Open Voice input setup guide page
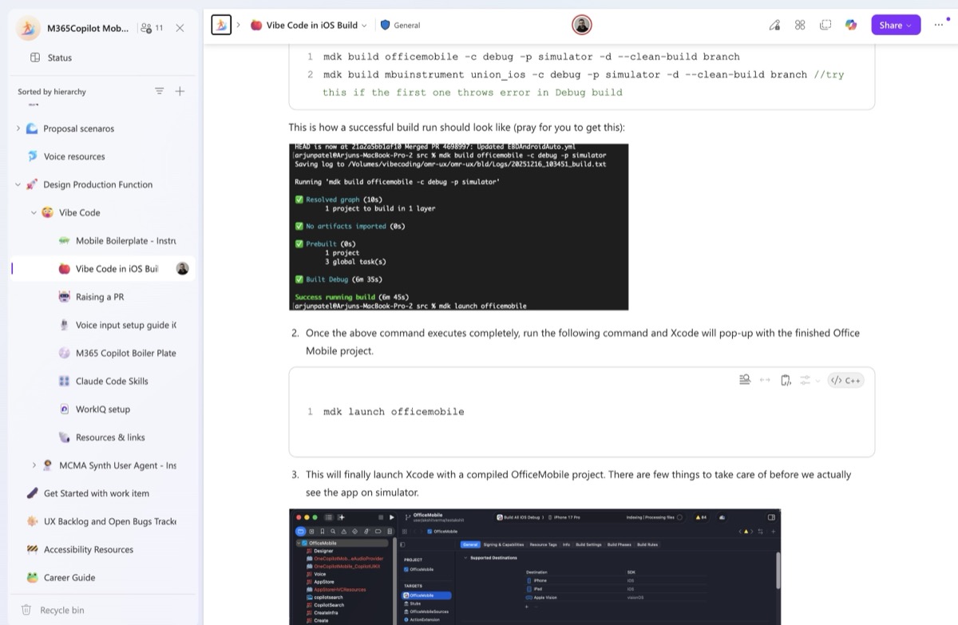 coord(126,325)
